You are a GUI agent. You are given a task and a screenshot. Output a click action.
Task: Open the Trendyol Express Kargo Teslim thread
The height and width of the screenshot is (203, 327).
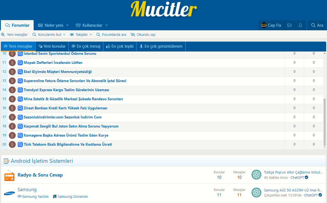pyautogui.click(x=66, y=90)
